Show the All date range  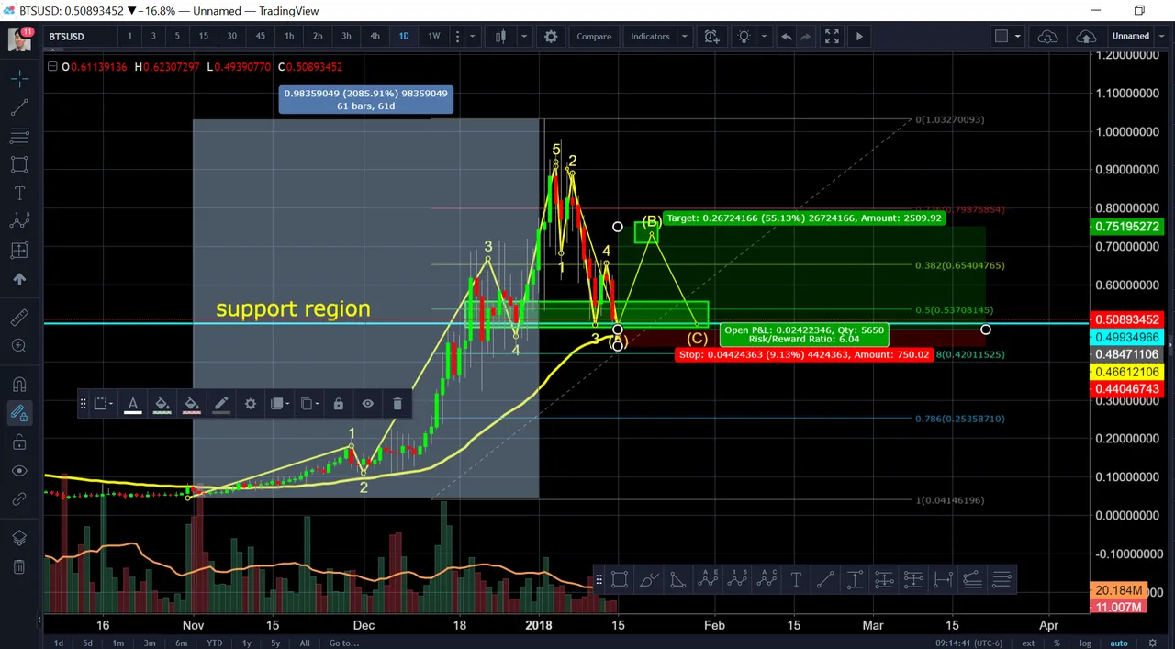point(305,643)
